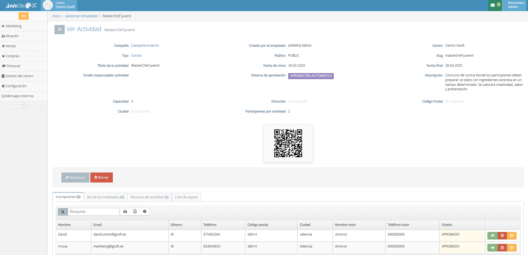Open the mail envelope notifications icon

[x=493, y=5]
